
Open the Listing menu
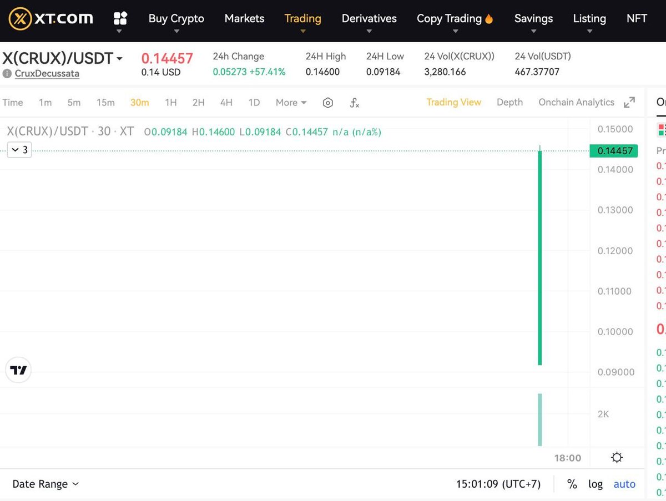(x=589, y=19)
